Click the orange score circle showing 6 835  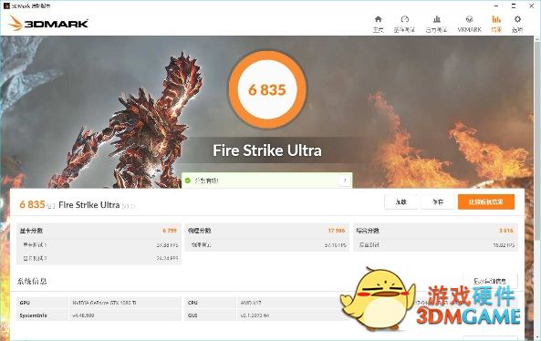(267, 89)
